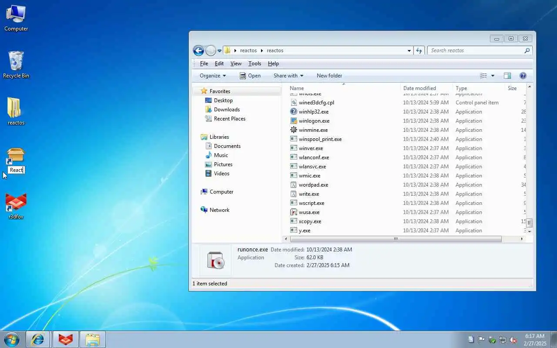Viewport: 557px width, 348px height.
Task: Click the package shortcut icon being renamed
Action: click(16, 156)
